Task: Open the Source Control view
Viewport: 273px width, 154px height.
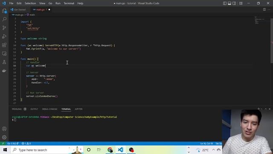Action: tap(4, 28)
